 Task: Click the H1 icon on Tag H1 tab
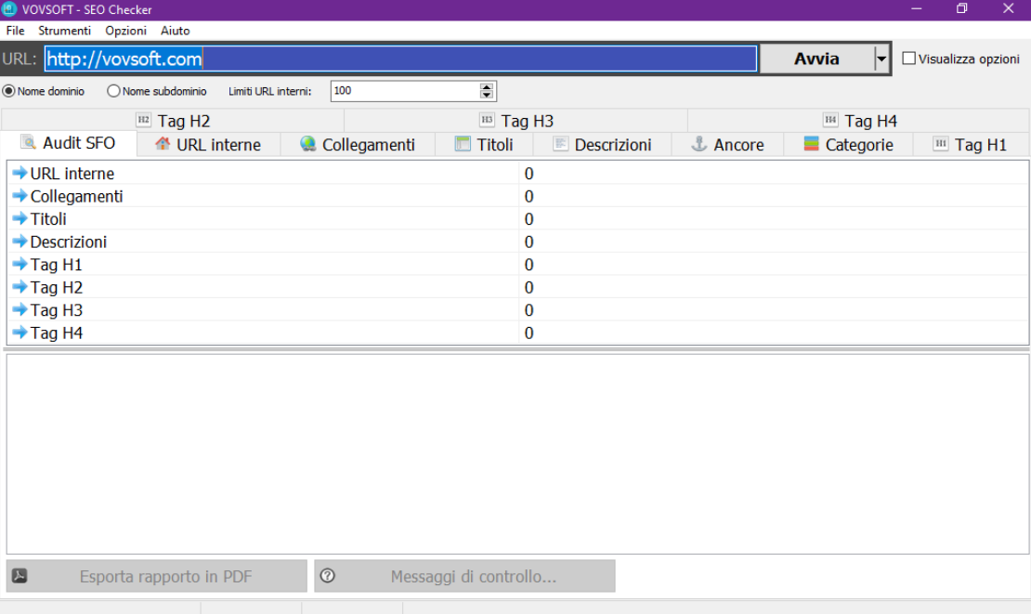pyautogui.click(x=941, y=144)
